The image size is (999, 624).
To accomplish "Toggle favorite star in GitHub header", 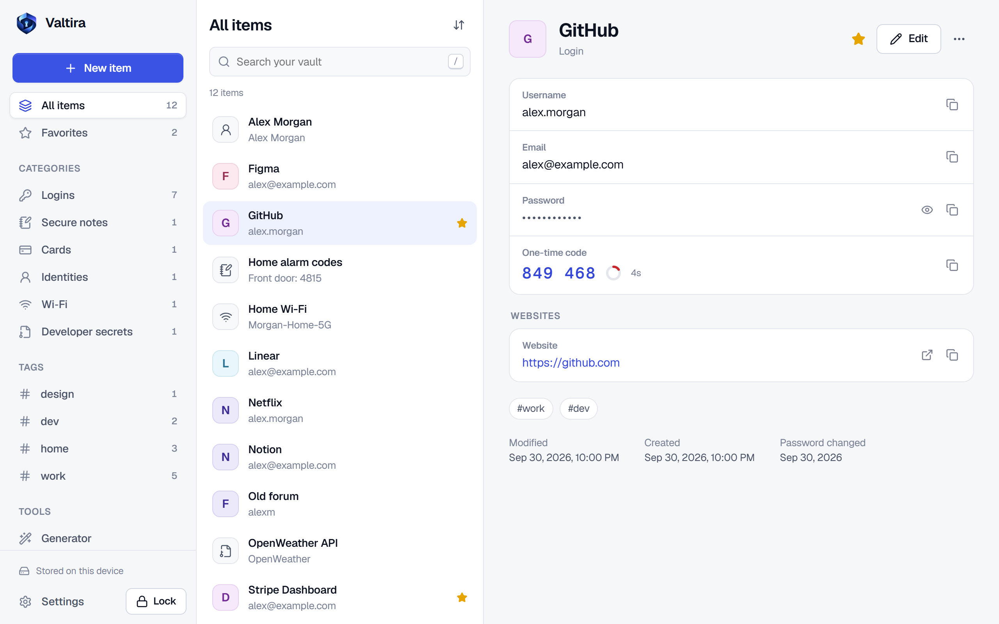I will pyautogui.click(x=858, y=39).
